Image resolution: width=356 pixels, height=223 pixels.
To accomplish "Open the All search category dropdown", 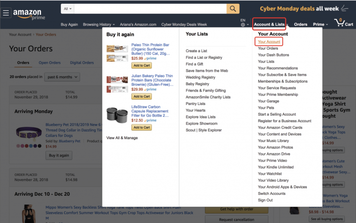I will [x=67, y=9].
